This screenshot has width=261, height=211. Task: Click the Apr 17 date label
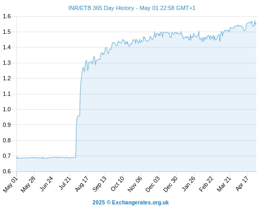tap(242, 184)
